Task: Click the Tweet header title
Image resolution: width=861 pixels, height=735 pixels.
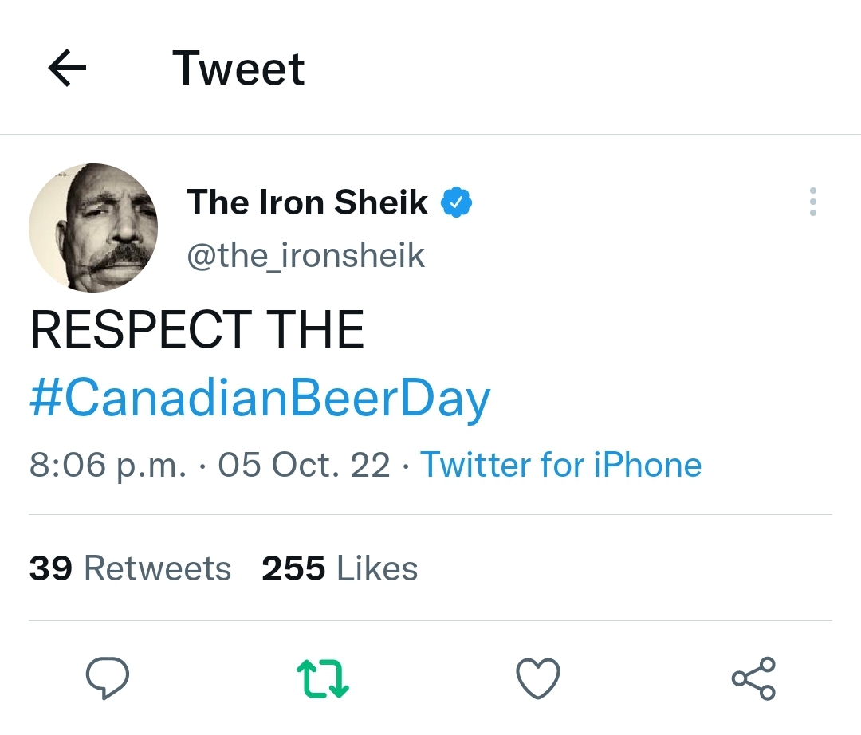Action: click(238, 69)
